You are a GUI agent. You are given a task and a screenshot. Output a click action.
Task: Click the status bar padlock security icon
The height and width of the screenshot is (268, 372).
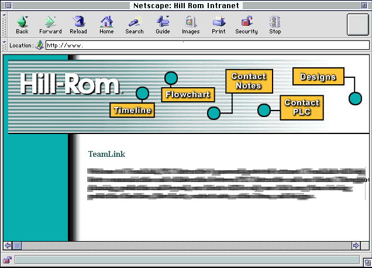coord(7,260)
